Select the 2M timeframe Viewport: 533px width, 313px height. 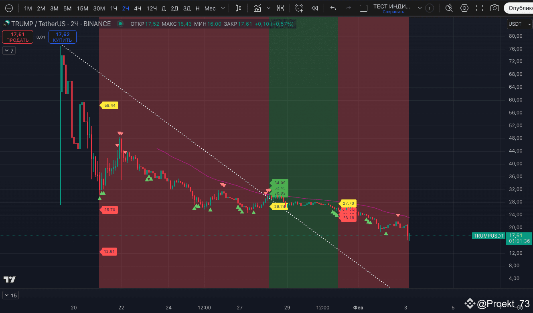click(x=41, y=8)
